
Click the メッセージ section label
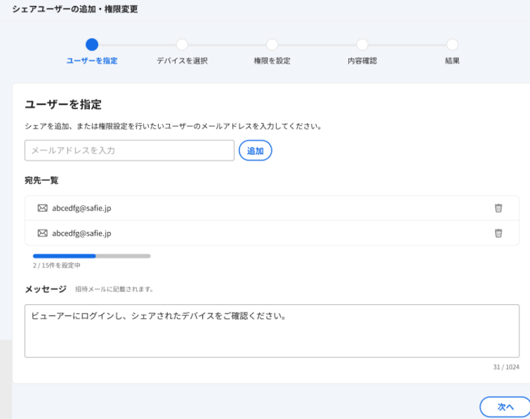(46, 289)
